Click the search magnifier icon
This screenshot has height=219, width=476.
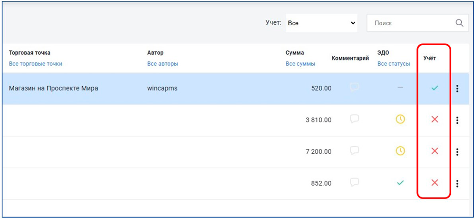pyautogui.click(x=459, y=23)
